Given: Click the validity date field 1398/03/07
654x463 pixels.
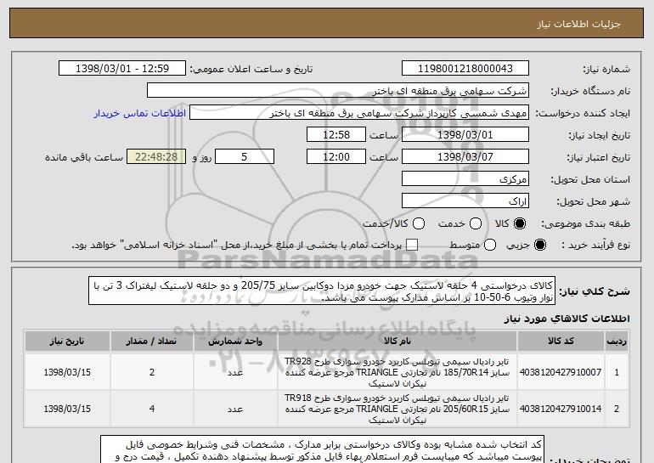Looking at the screenshot, I should point(465,157).
